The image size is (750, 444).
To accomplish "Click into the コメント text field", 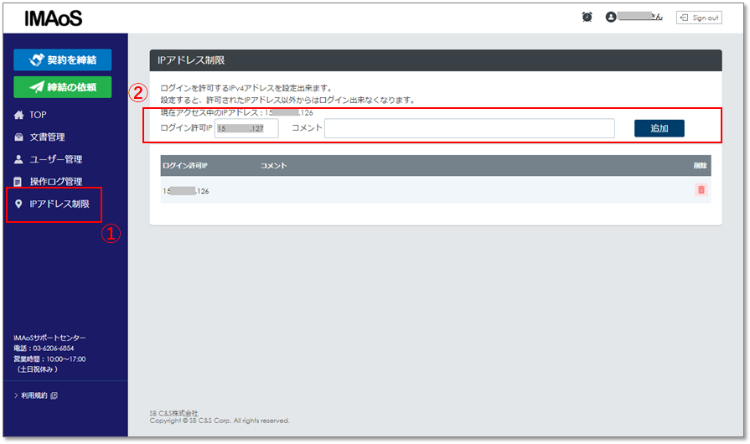I will [x=469, y=128].
